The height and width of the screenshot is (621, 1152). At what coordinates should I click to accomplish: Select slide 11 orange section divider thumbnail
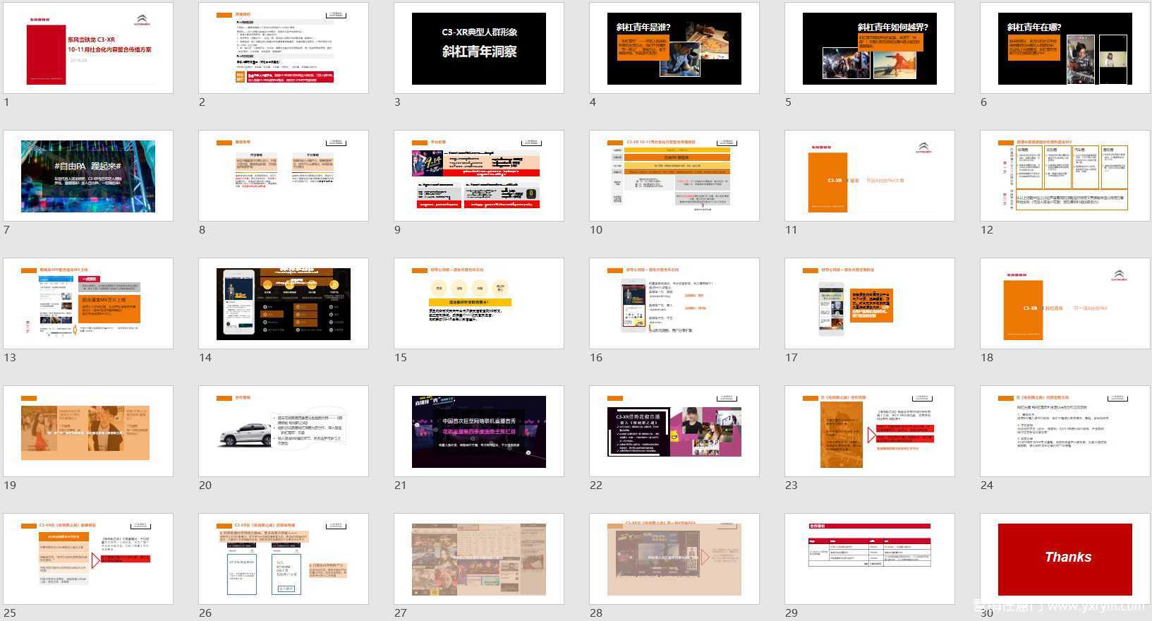point(870,176)
